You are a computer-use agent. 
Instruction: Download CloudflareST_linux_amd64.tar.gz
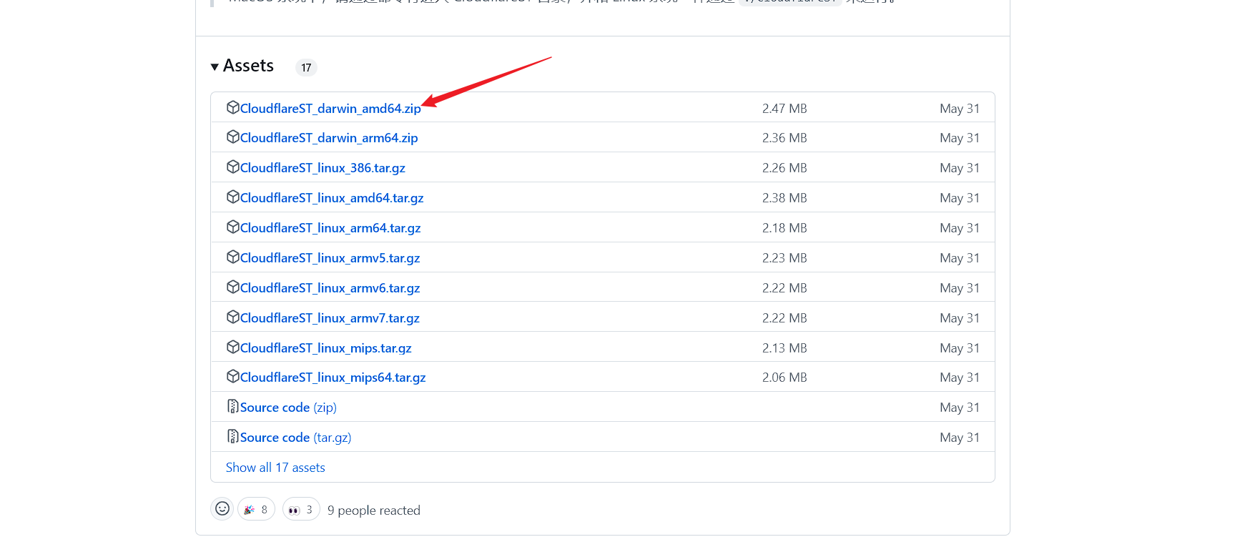tap(332, 198)
